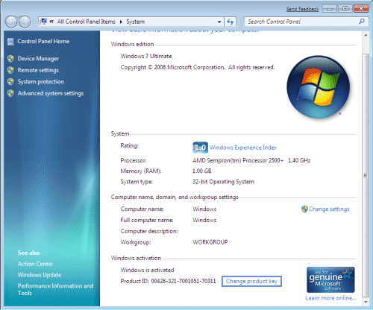Click the Change product key button
The image size is (373, 310).
pos(251,281)
